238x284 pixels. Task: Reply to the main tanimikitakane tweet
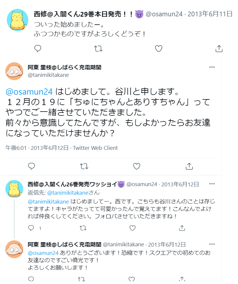click(x=31, y=166)
